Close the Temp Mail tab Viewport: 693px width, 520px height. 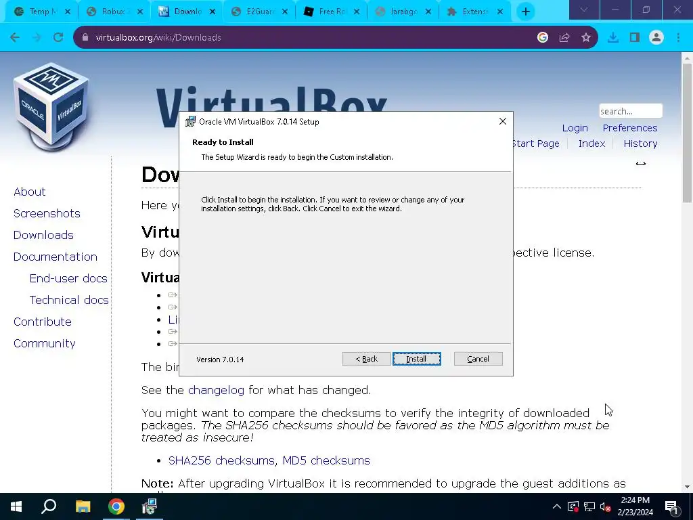pos(68,12)
